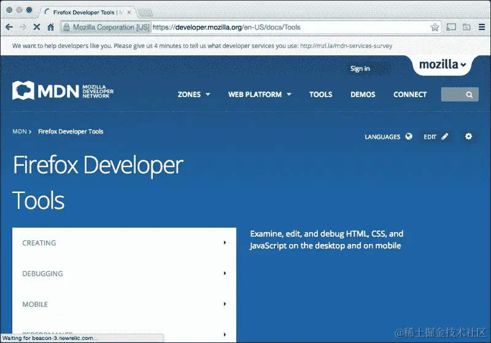Stop loading the page with X icon

pyautogui.click(x=37, y=27)
